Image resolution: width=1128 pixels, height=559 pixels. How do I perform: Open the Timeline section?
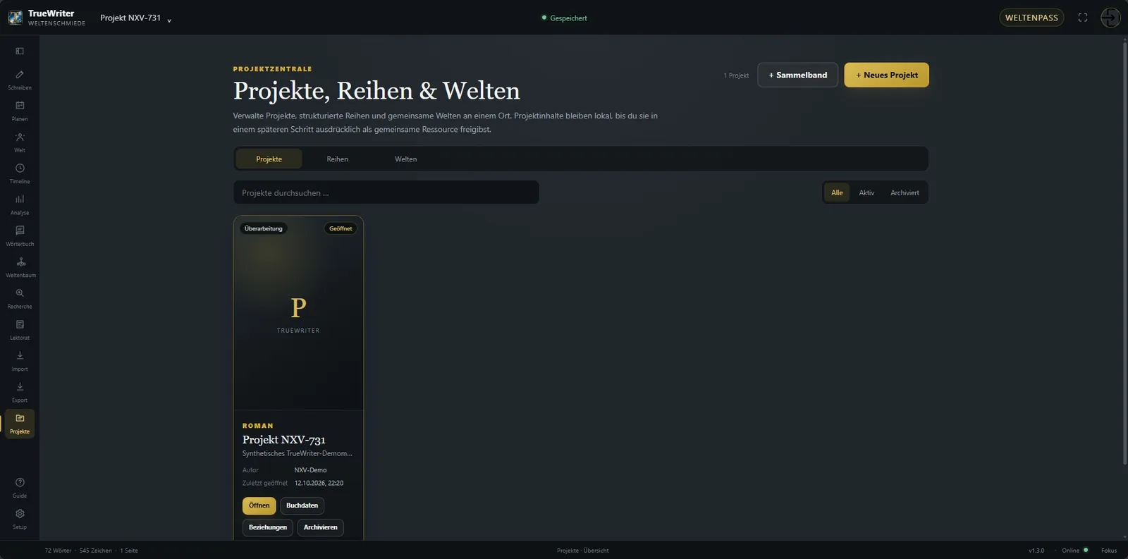click(x=20, y=173)
